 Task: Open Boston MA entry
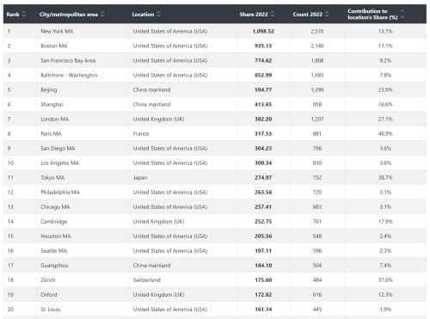[x=54, y=46]
